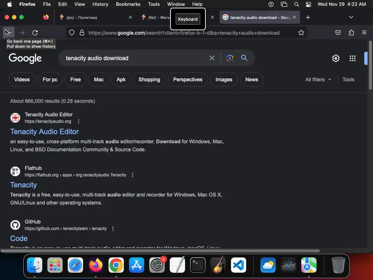
Task: Open the View menu
Action: point(79,4)
